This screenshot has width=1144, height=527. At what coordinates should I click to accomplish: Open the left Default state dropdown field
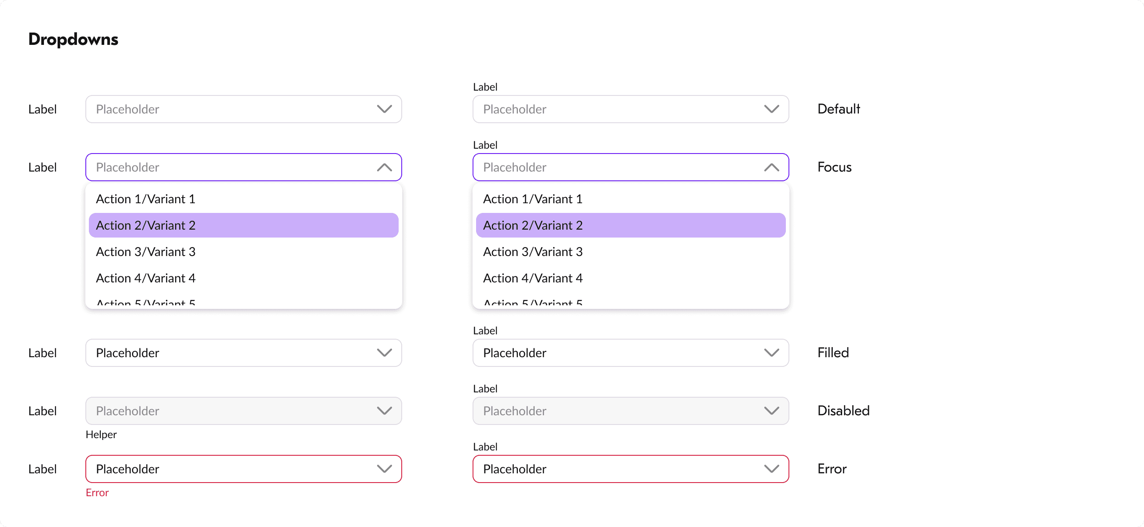point(231,109)
